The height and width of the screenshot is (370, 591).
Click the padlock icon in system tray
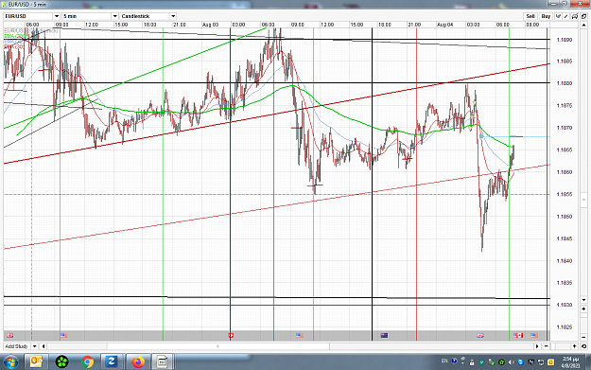point(472,362)
